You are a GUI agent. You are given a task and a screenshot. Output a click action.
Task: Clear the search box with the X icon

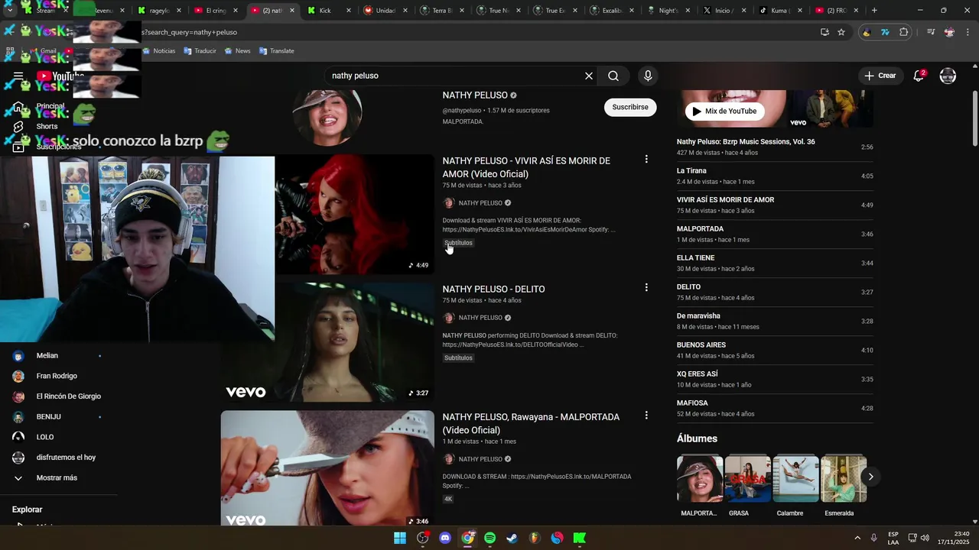(x=589, y=76)
